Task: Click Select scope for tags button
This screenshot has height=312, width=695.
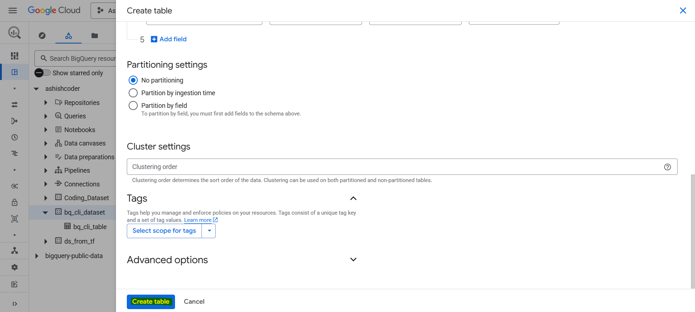Action: pos(164,231)
